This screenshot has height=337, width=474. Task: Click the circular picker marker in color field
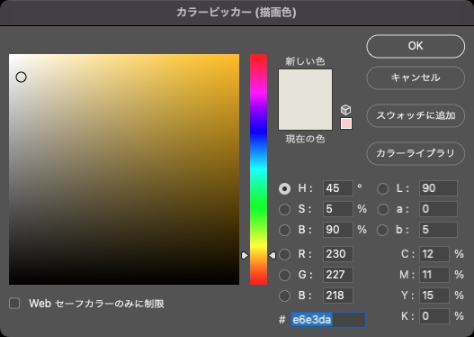[x=22, y=77]
